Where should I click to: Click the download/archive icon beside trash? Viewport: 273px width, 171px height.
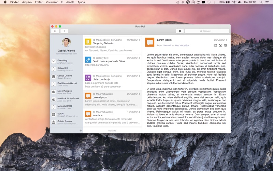click(220, 45)
